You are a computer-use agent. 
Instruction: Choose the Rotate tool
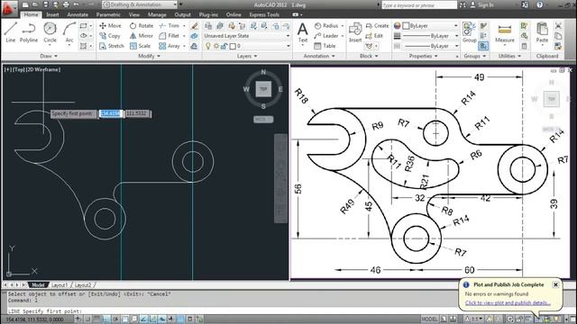tap(142, 26)
